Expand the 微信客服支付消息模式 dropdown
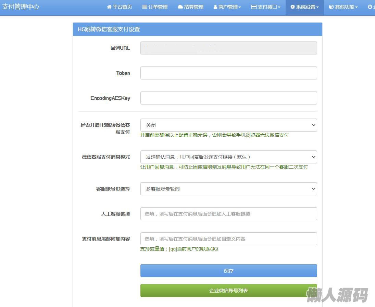Image resolution: width=375 pixels, height=307 pixels. click(x=228, y=157)
